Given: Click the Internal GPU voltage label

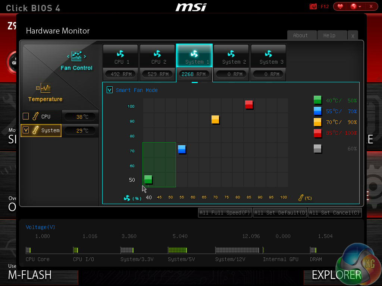Looking at the screenshot, I should 281,259.
